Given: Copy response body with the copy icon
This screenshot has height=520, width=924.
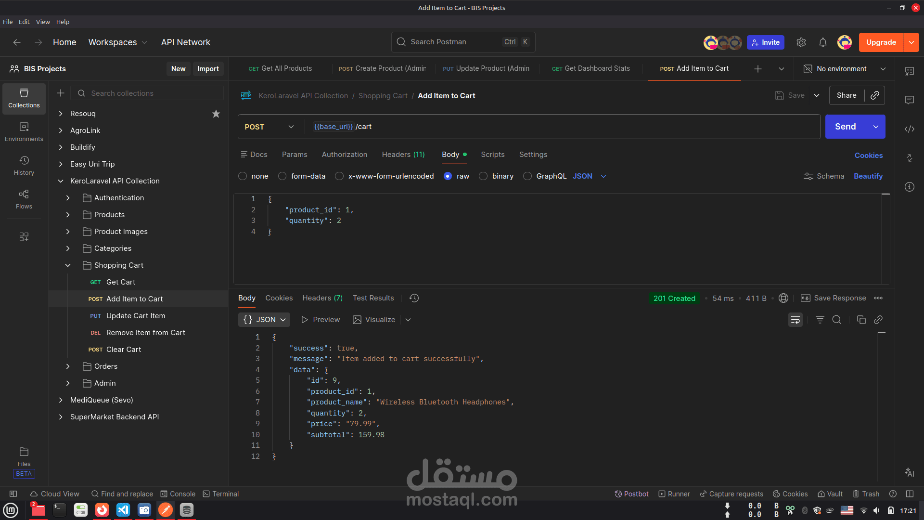Looking at the screenshot, I should tap(861, 320).
